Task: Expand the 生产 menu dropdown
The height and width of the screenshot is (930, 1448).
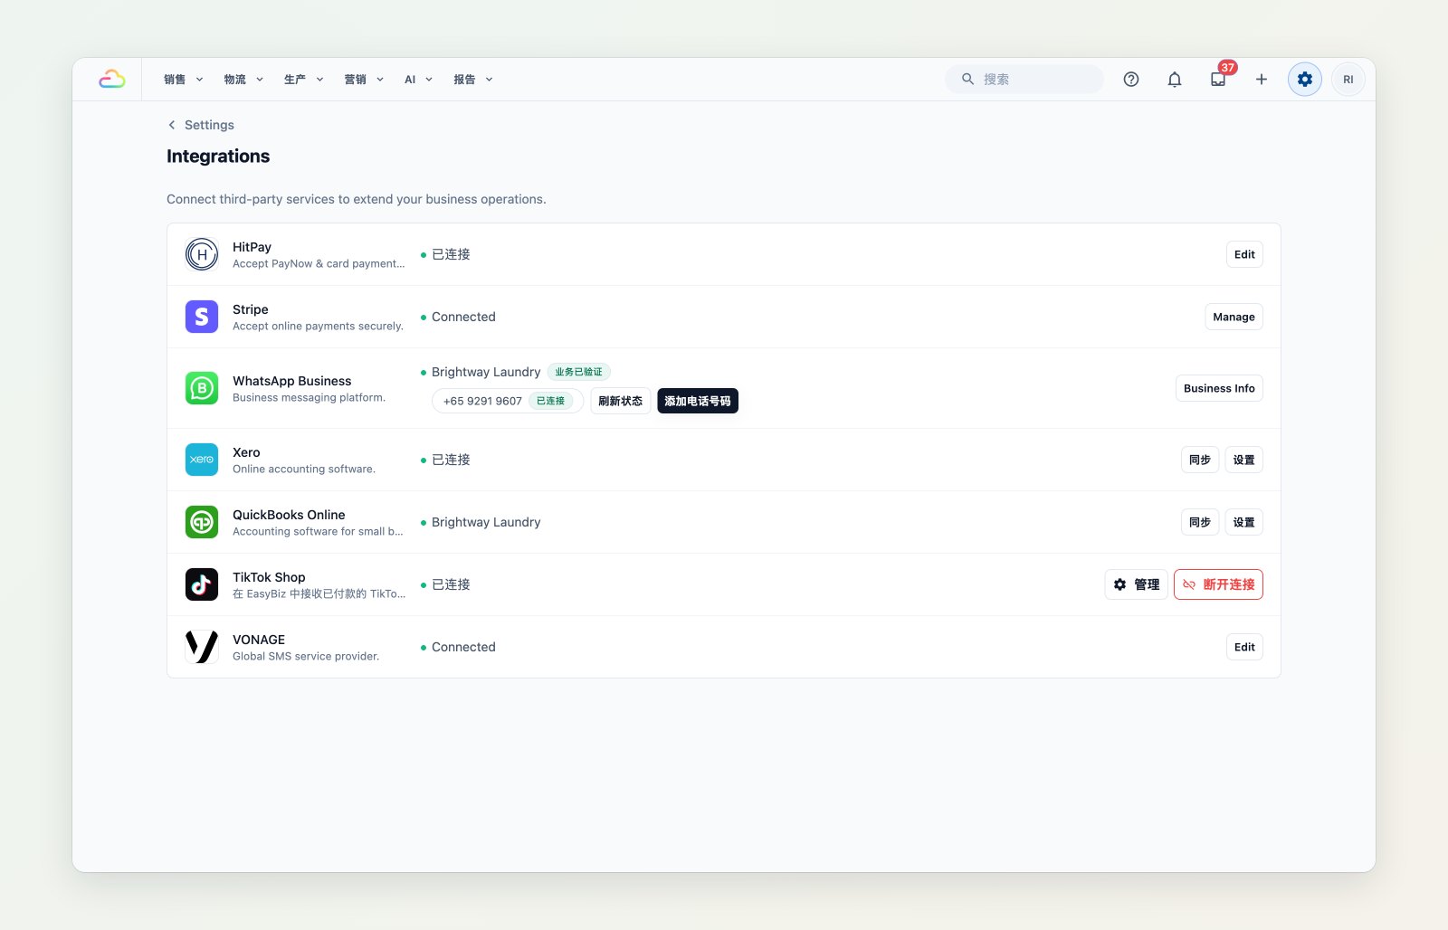Action: [304, 80]
